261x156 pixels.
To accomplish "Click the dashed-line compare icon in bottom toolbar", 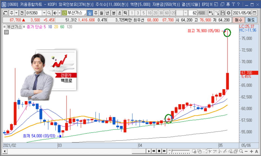I will (x=205, y=151).
